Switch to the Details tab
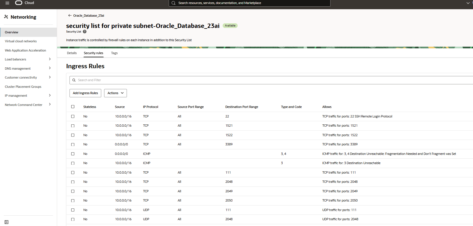Image resolution: width=473 pixels, height=226 pixels. [72, 53]
